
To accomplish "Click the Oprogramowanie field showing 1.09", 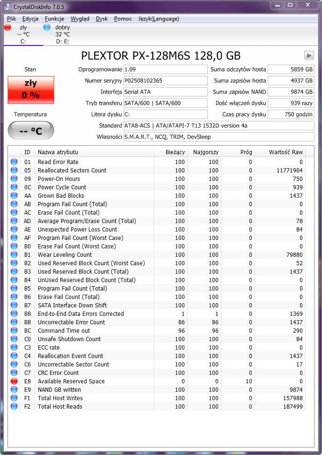I will (166, 69).
